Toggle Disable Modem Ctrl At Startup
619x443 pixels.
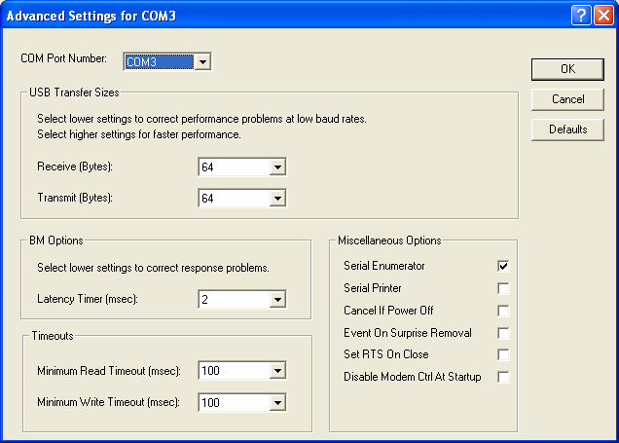(x=503, y=377)
